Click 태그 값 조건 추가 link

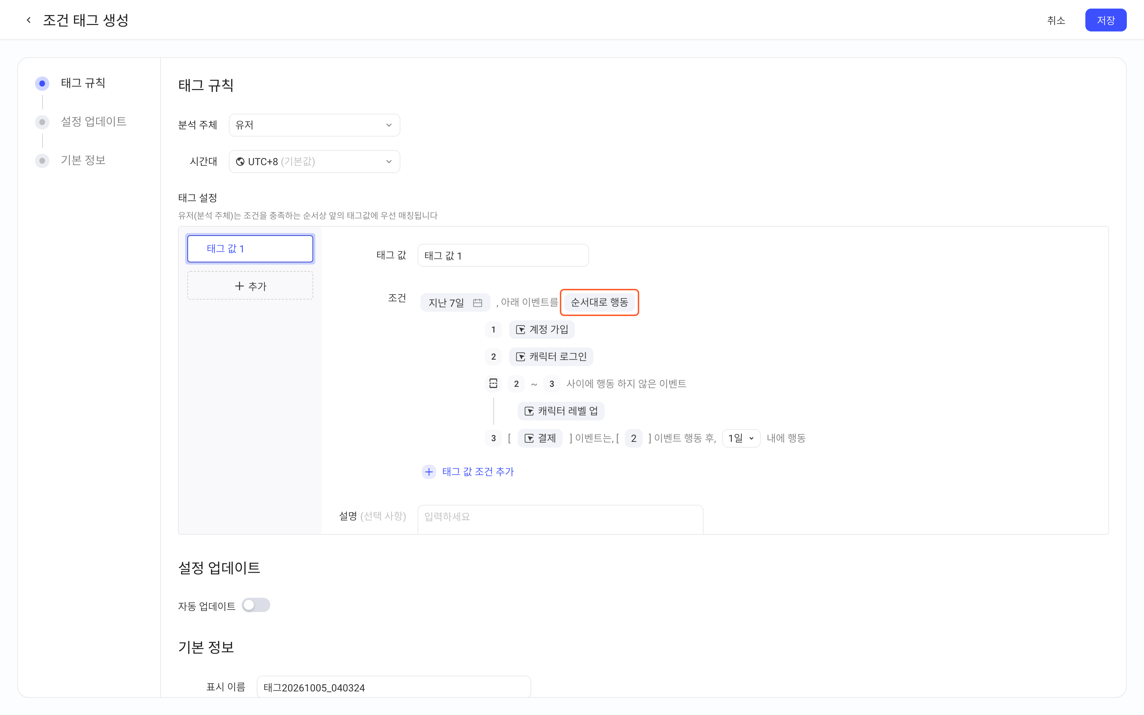click(478, 472)
